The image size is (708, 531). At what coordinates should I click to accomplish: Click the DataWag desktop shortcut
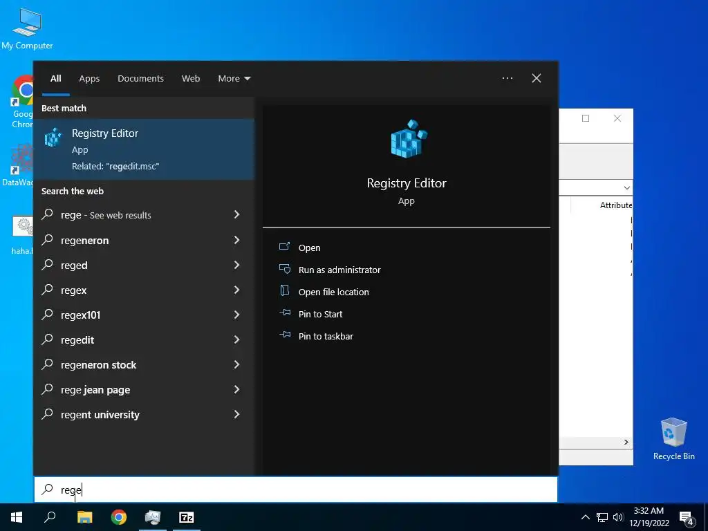[x=18, y=165]
